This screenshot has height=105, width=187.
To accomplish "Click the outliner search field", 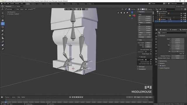I will point(170,9).
